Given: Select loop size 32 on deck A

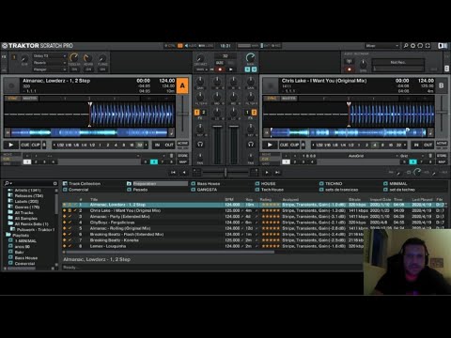Looking at the screenshot, I should point(140,145).
